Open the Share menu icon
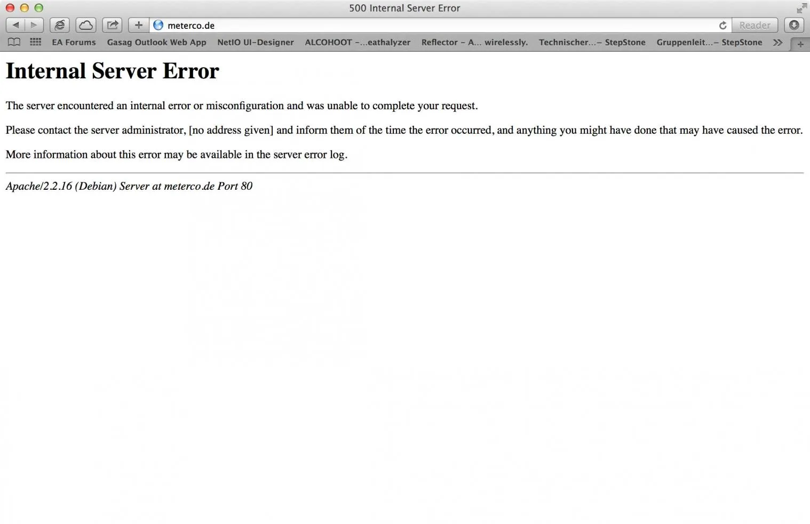 (x=112, y=25)
